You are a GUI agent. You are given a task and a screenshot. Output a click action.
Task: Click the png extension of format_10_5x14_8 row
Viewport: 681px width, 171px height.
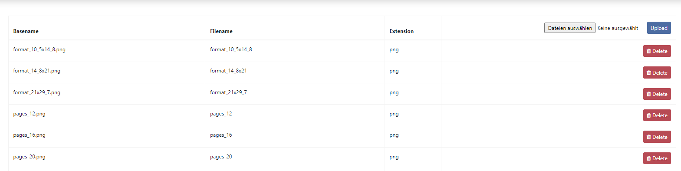click(x=394, y=49)
